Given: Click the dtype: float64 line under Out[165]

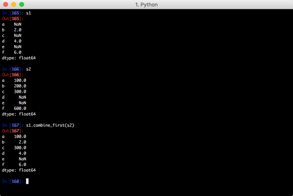Looking at the screenshot, I should click(x=19, y=58).
